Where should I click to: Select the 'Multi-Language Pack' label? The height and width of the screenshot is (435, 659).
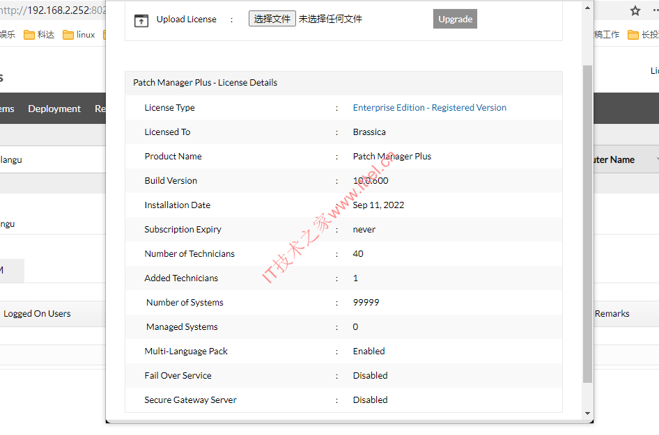pyautogui.click(x=186, y=351)
